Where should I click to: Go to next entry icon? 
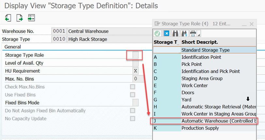coord(20,18)
